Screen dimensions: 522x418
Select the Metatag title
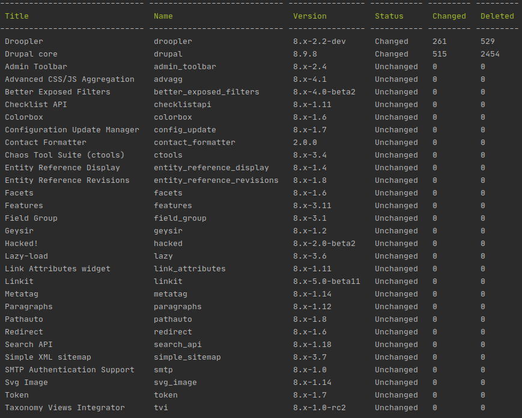21,295
